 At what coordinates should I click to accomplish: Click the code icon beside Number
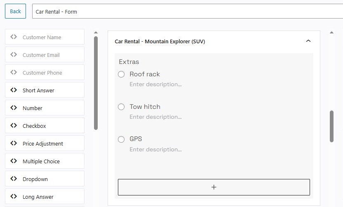click(14, 108)
